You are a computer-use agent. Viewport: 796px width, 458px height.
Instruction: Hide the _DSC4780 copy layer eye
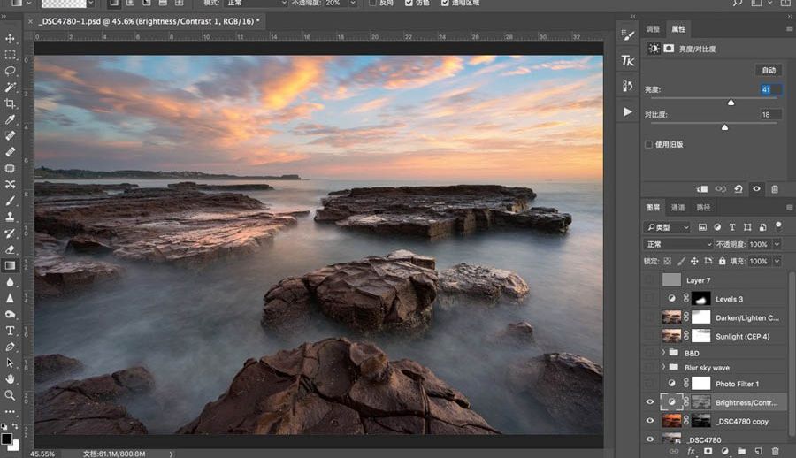coord(650,421)
